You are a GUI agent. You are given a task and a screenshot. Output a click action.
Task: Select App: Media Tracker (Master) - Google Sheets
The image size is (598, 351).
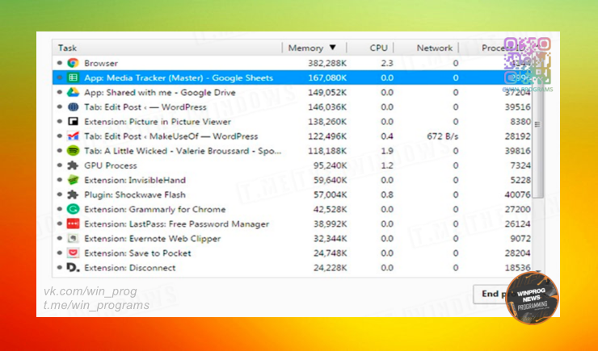293,77
